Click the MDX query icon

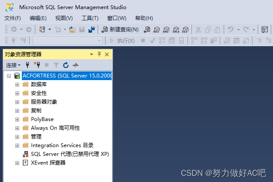point(157,30)
